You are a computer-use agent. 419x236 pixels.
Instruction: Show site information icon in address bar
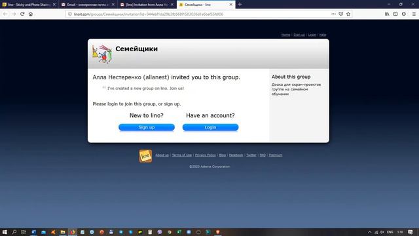70,14
